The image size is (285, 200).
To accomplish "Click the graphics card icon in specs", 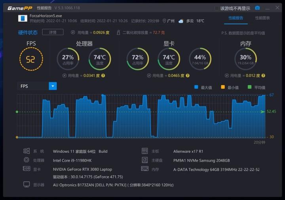I will click(x=27, y=169).
